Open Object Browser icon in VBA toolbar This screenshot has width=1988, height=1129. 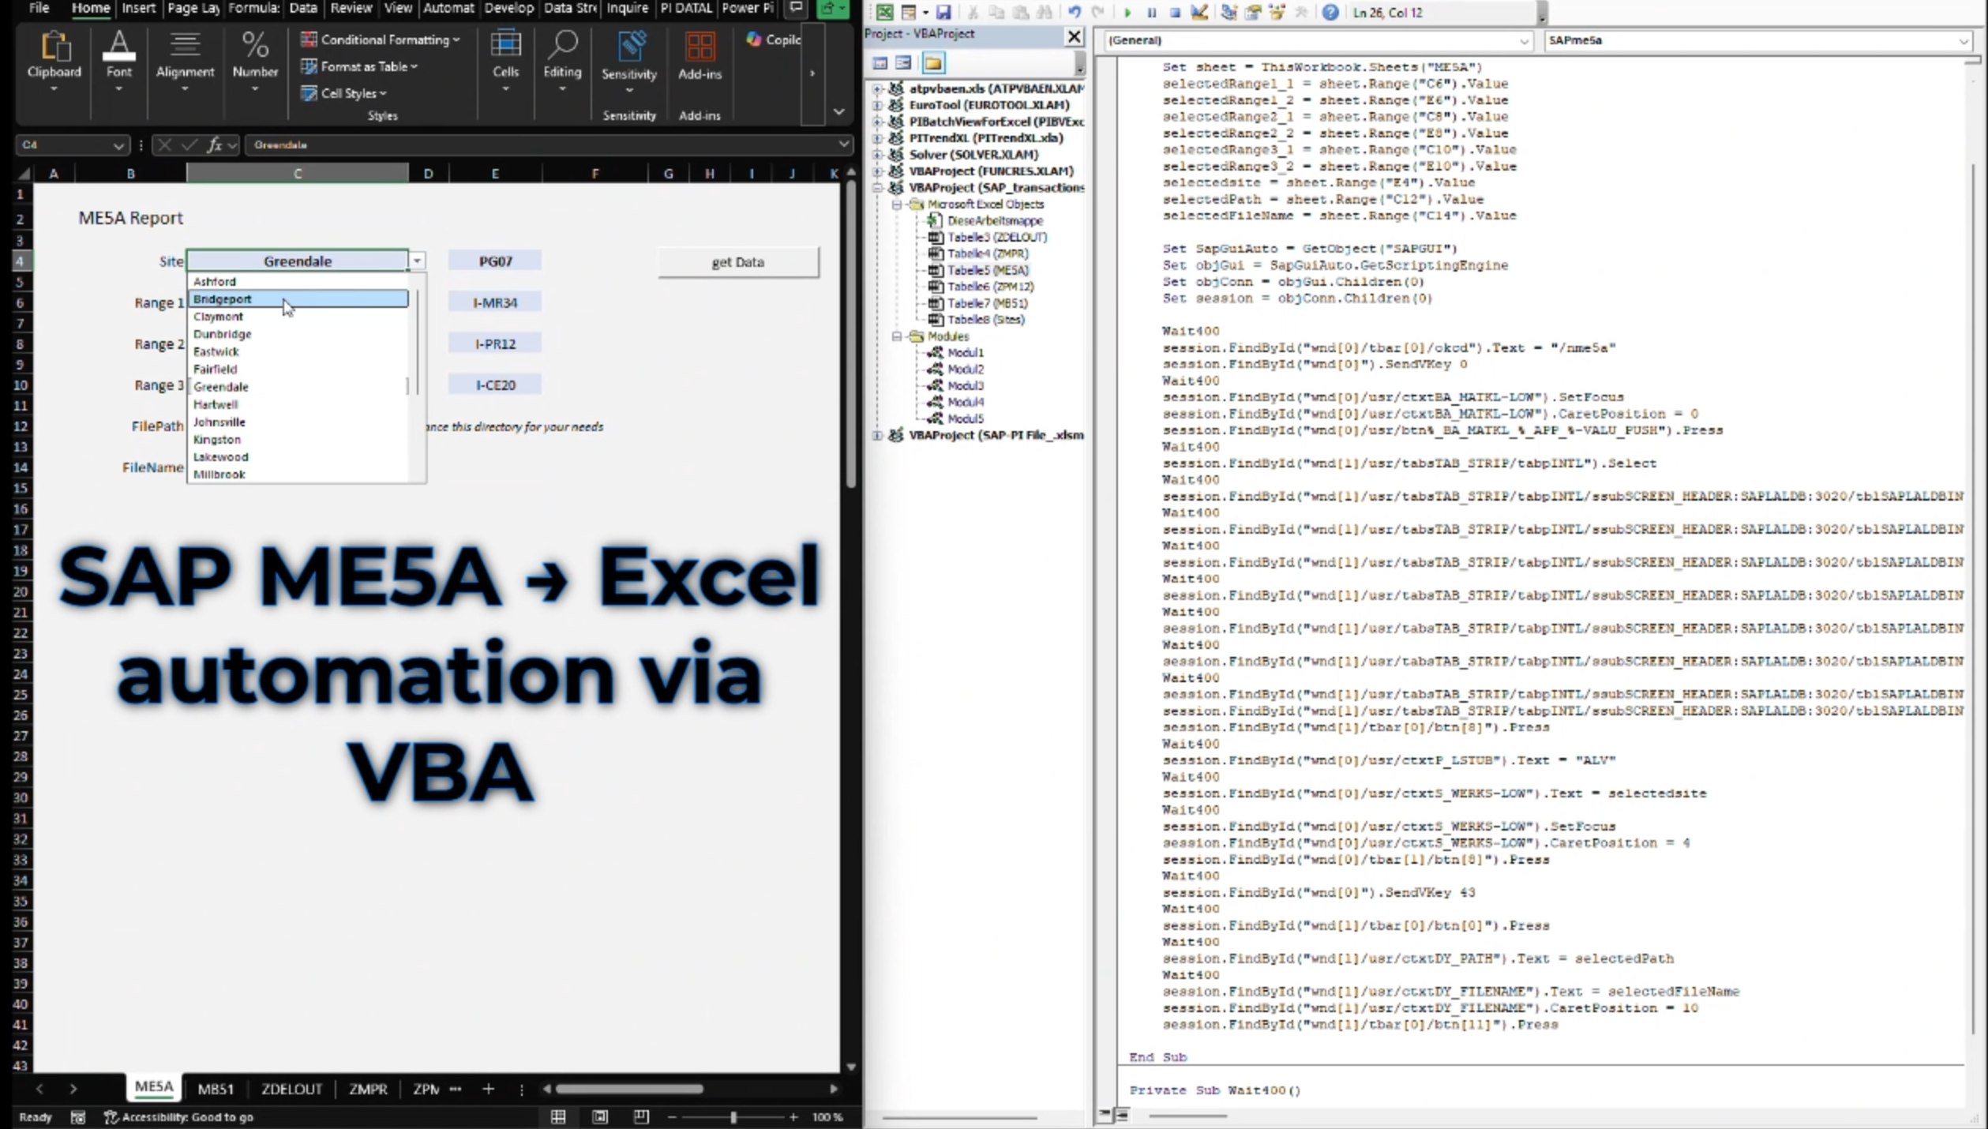tap(1277, 12)
